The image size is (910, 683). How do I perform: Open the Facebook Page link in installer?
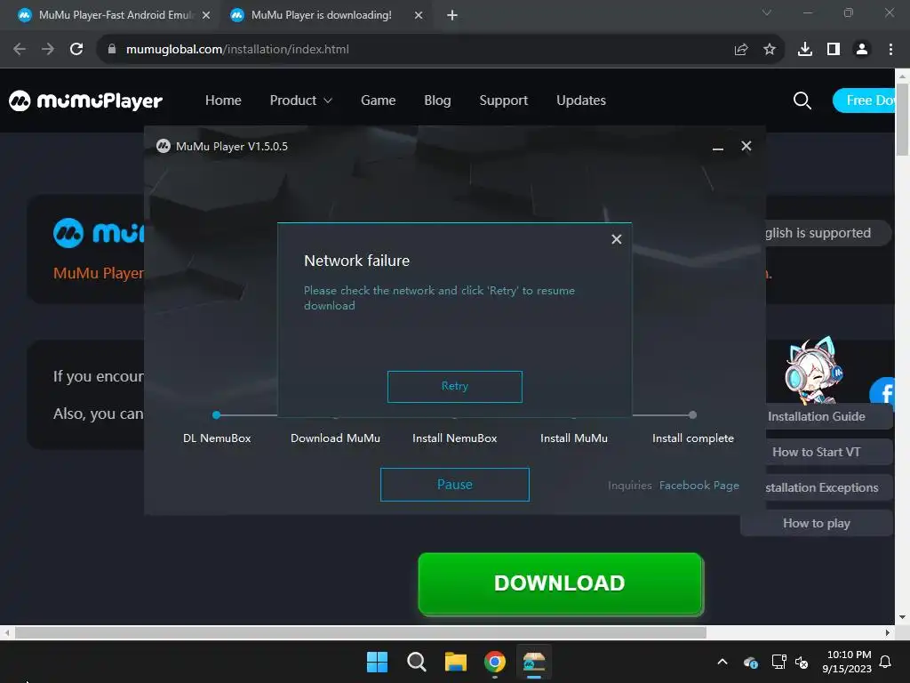tap(698, 485)
